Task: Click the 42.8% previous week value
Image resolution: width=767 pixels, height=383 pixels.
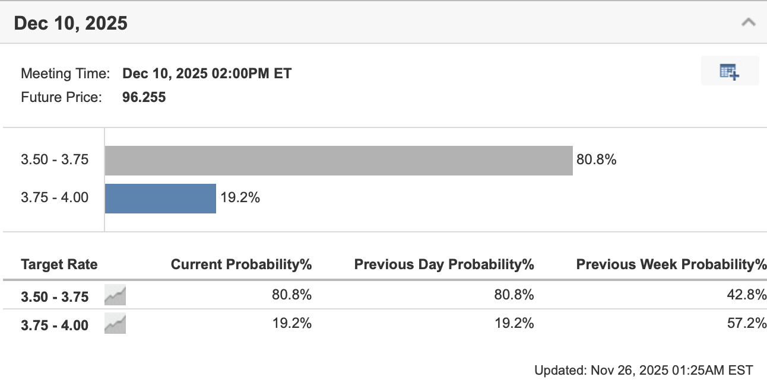Action: 749,295
